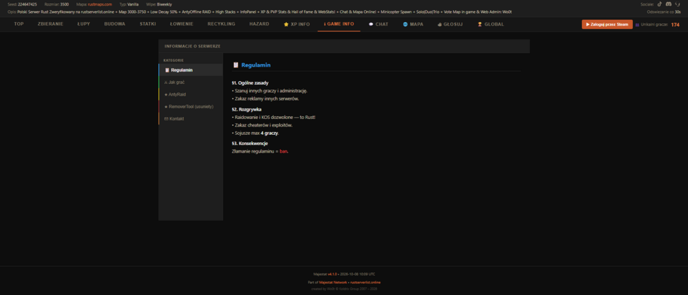Screen dimensions: 688x295
Task: Open the Kontakt category
Action: pos(191,119)
